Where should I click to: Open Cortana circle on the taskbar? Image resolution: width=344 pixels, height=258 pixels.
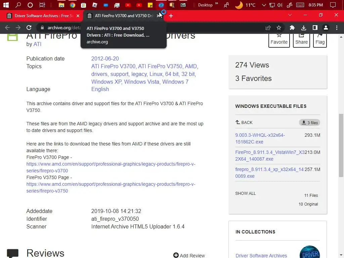(30, 5)
